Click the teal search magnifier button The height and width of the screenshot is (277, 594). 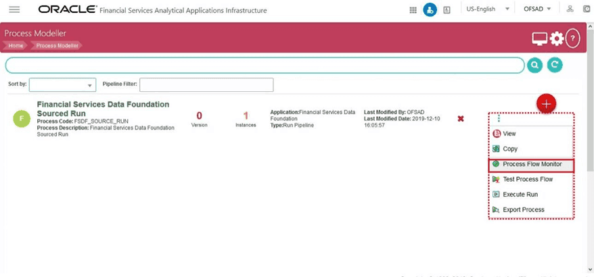(534, 65)
